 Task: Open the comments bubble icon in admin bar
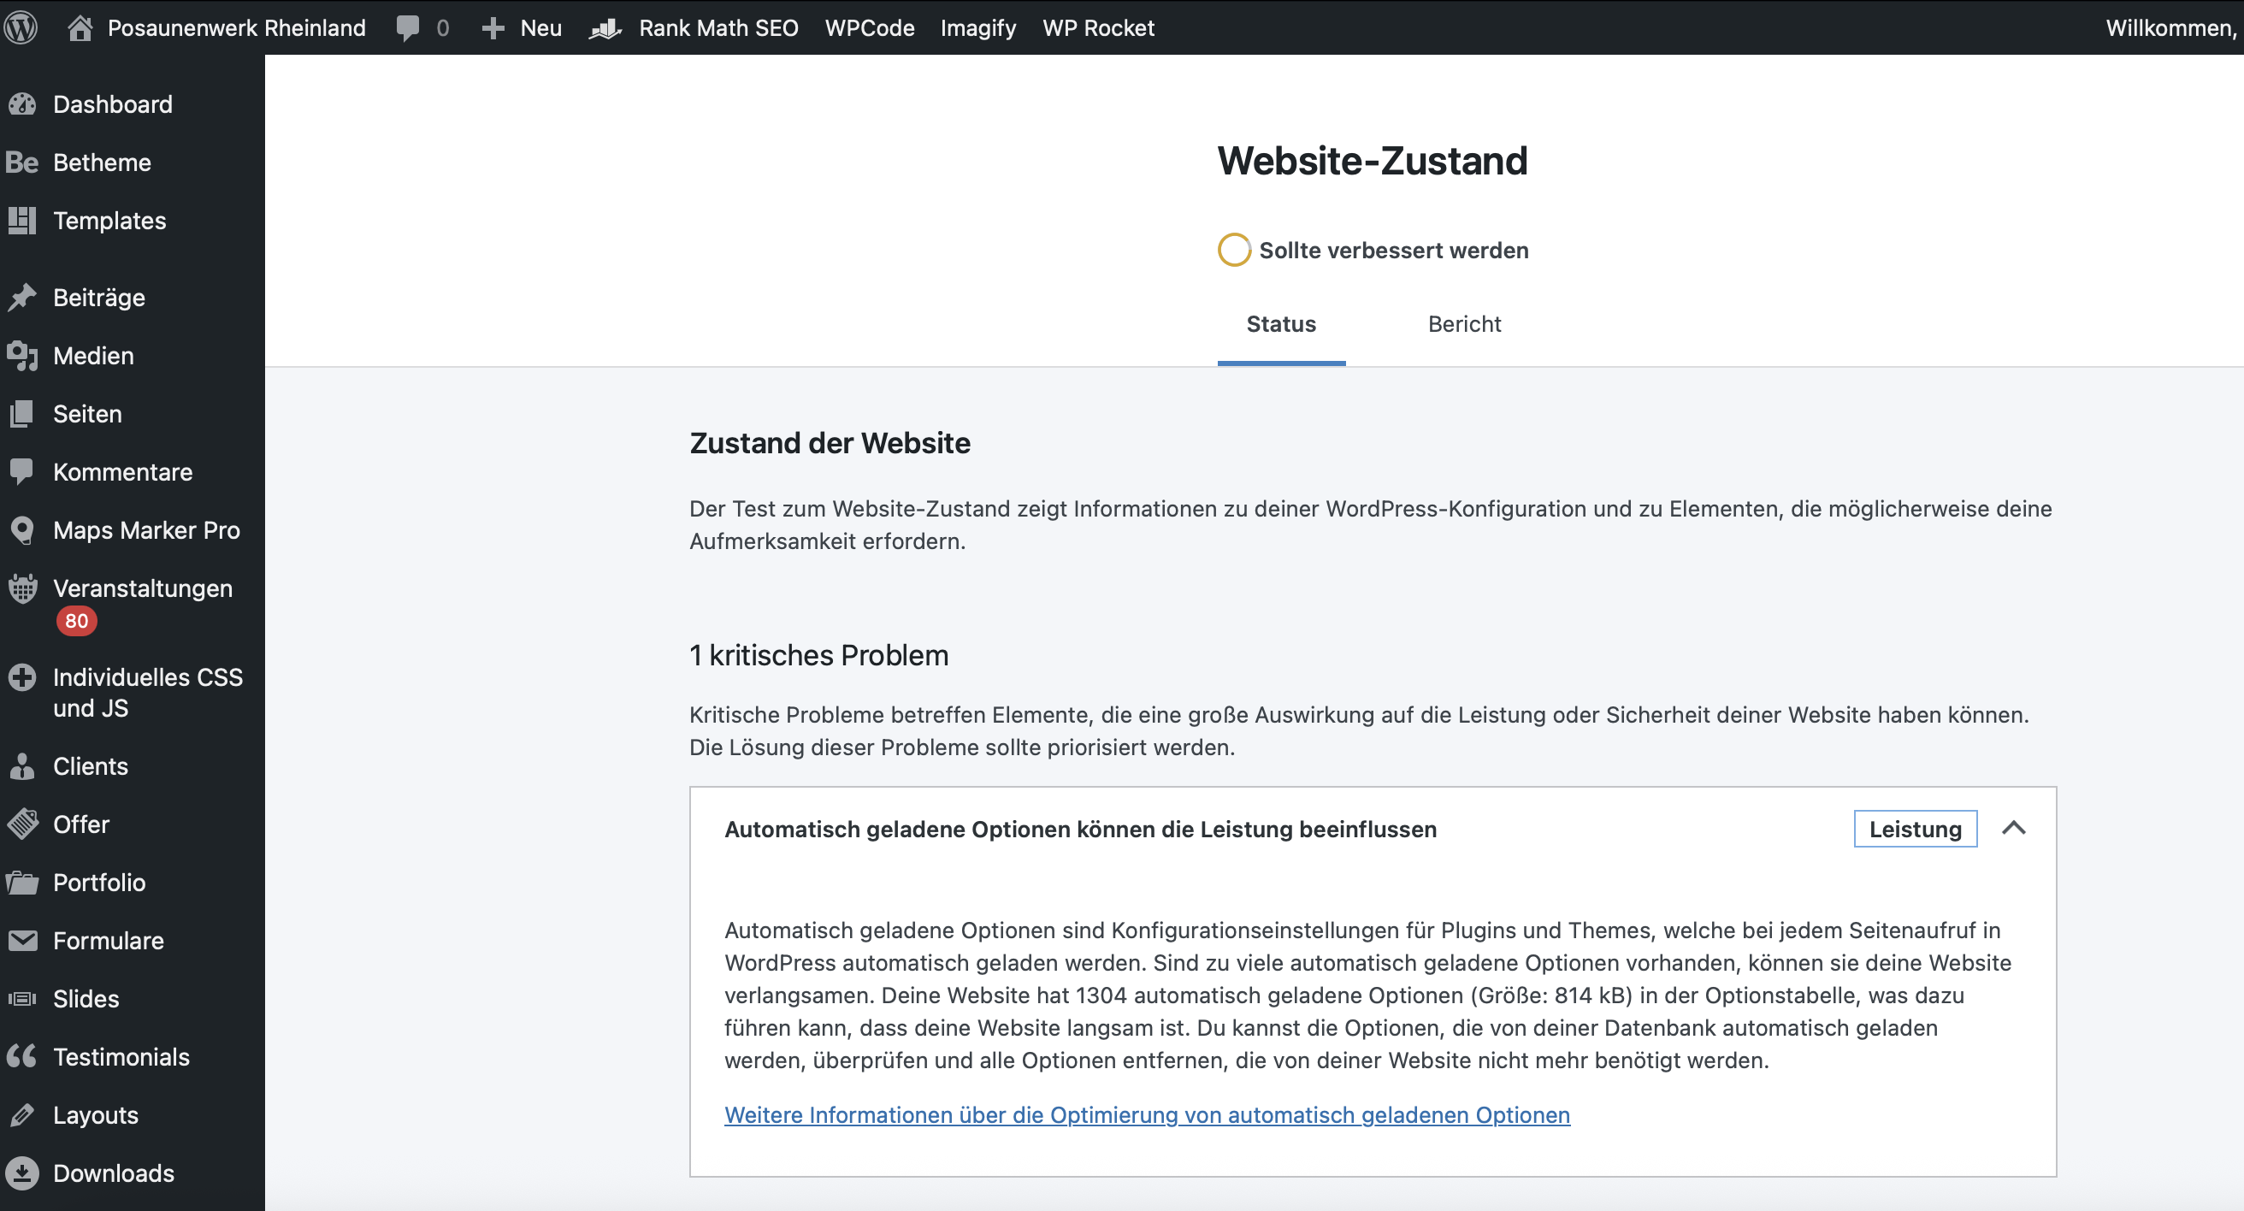(407, 28)
